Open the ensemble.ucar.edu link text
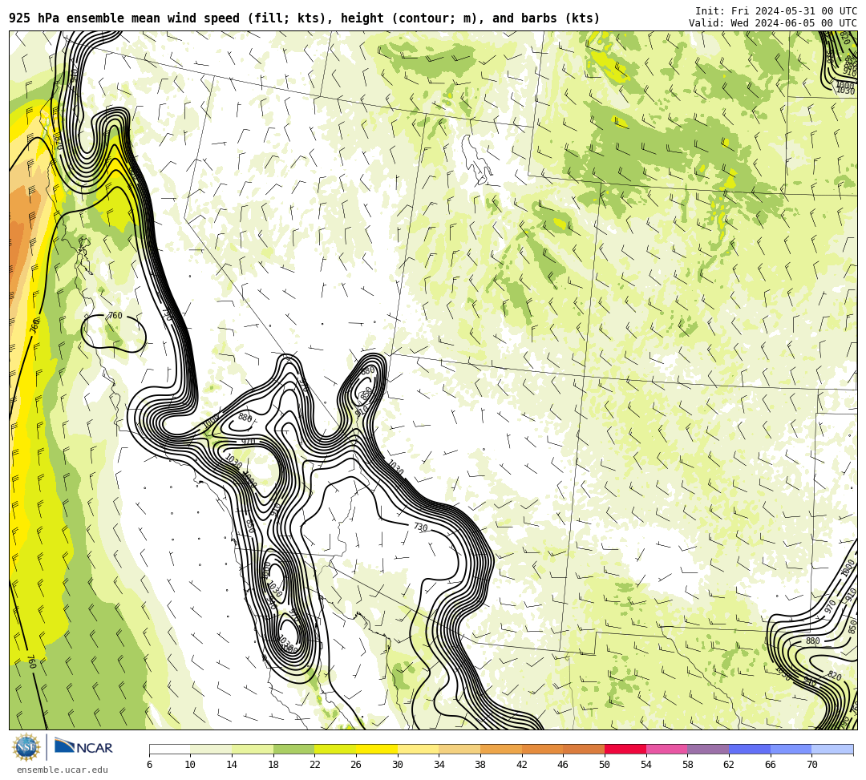This screenshot has width=866, height=780. click(63, 770)
